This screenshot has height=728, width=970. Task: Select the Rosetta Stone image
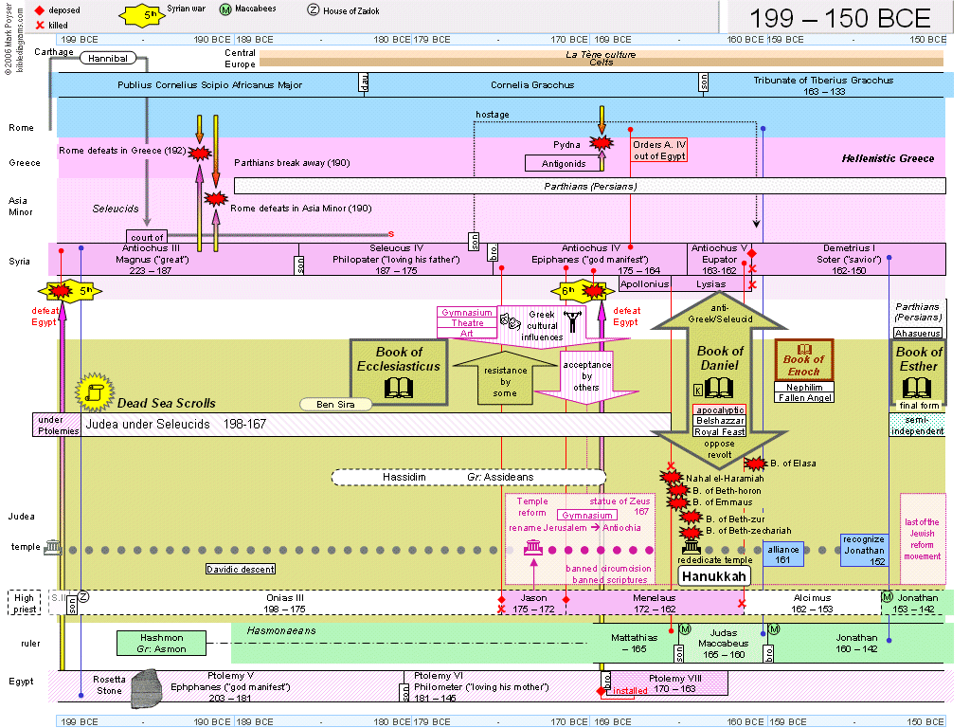(151, 682)
